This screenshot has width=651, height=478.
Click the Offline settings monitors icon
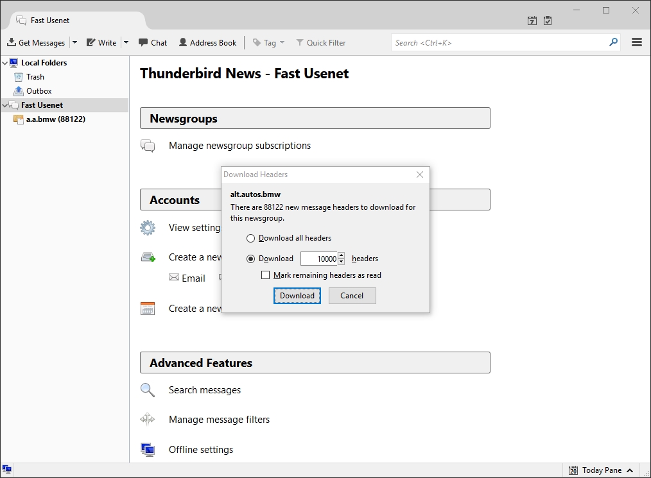[x=148, y=449]
